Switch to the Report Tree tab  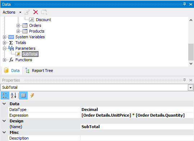[x=39, y=70]
